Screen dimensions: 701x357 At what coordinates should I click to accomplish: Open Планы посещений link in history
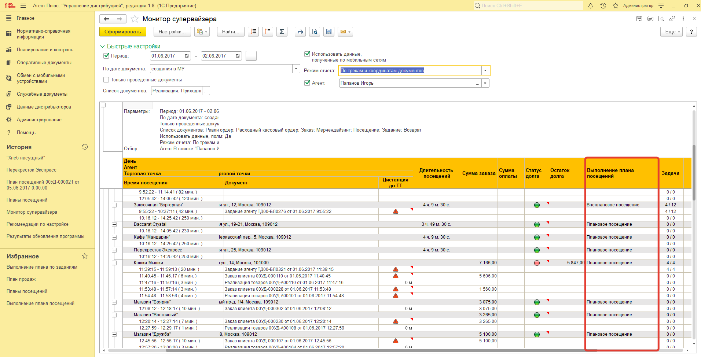(27, 200)
